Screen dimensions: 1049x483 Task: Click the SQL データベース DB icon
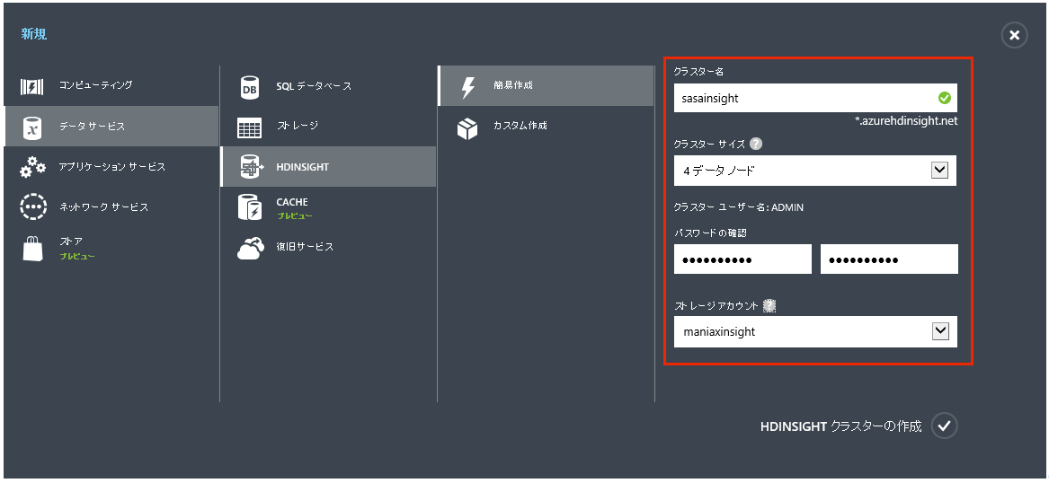pos(250,87)
